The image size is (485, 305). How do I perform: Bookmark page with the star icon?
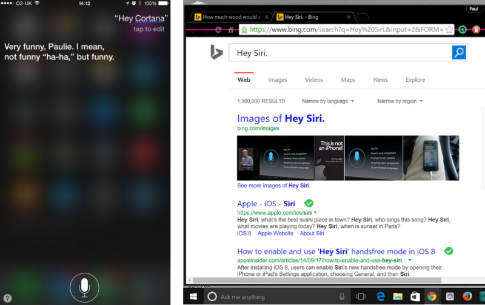(449, 29)
